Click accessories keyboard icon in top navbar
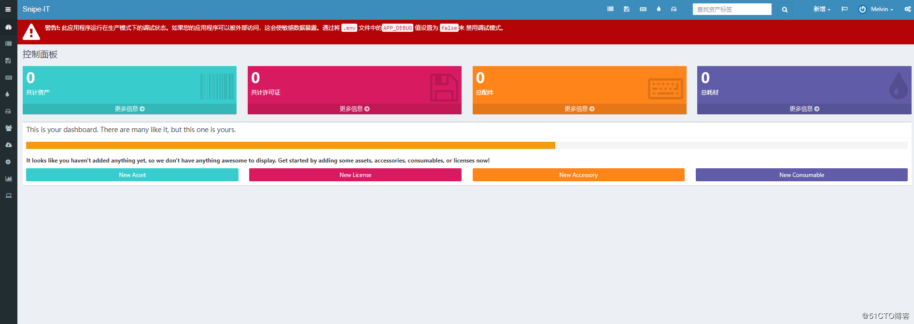 click(643, 9)
